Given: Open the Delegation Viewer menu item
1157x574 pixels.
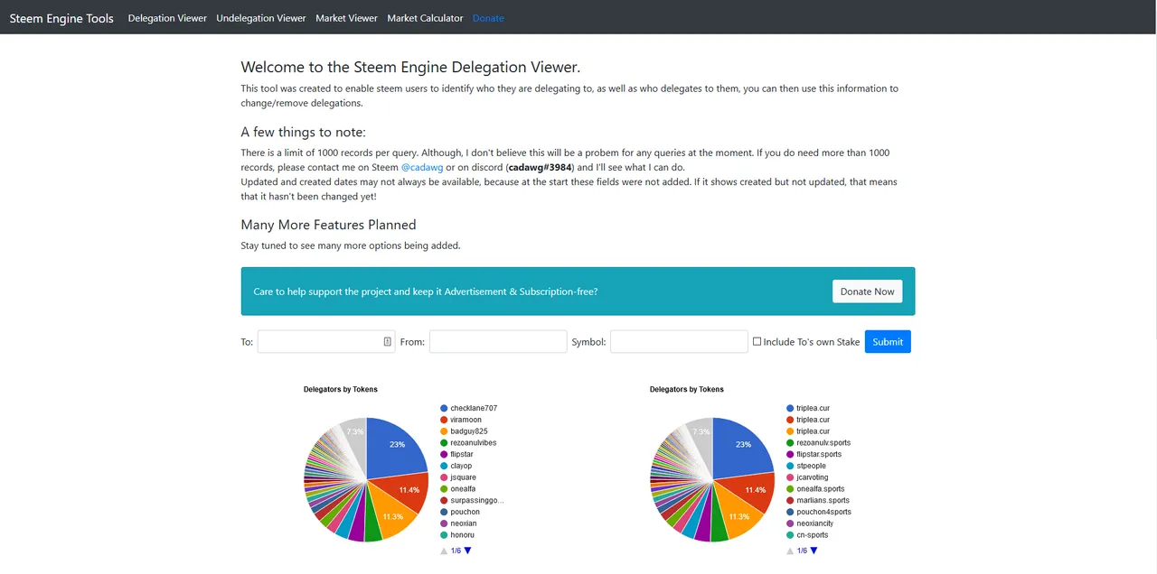Looking at the screenshot, I should [x=167, y=18].
